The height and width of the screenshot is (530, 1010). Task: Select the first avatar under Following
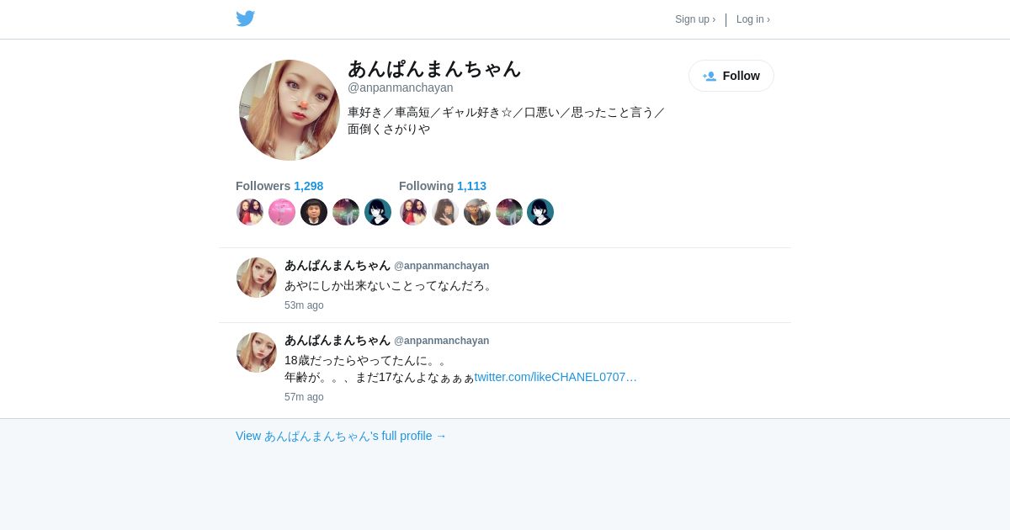[413, 212]
